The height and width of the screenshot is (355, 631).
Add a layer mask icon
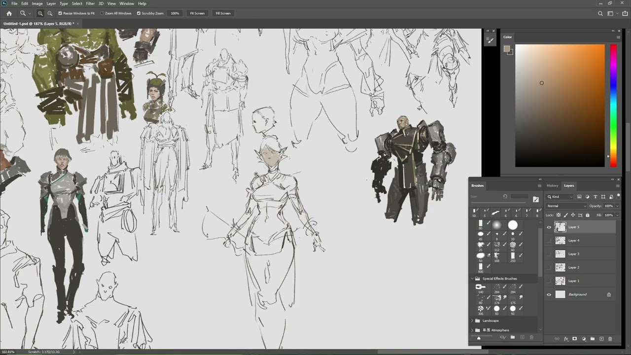[x=574, y=339]
